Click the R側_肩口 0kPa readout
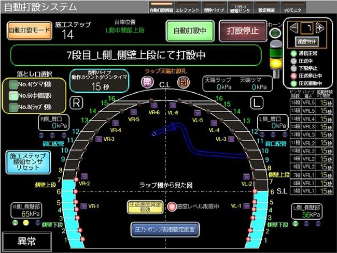The image size is (337, 253). point(54,123)
